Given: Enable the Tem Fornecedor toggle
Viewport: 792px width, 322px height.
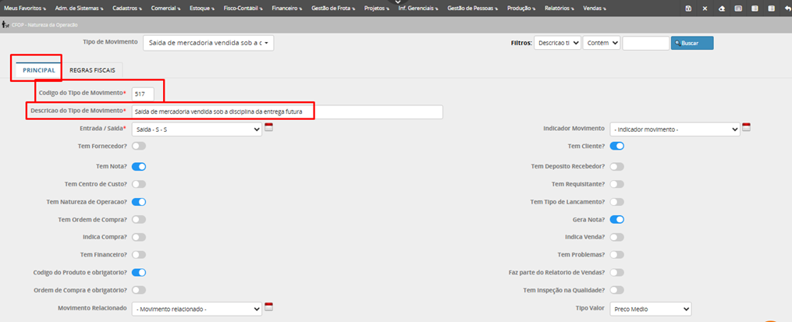Looking at the screenshot, I should [139, 146].
